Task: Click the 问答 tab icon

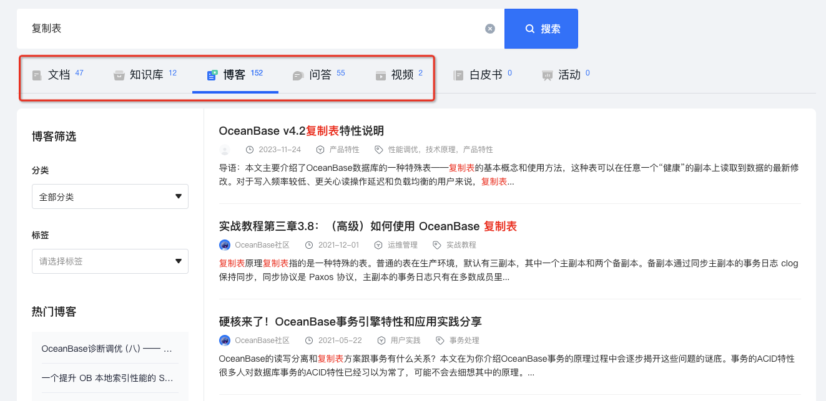Action: tap(298, 75)
